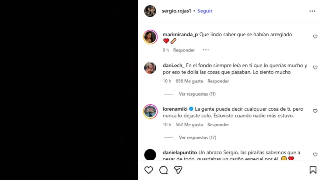Like danielapuntito's comment
The width and height of the screenshot is (320, 180).
click(x=315, y=154)
